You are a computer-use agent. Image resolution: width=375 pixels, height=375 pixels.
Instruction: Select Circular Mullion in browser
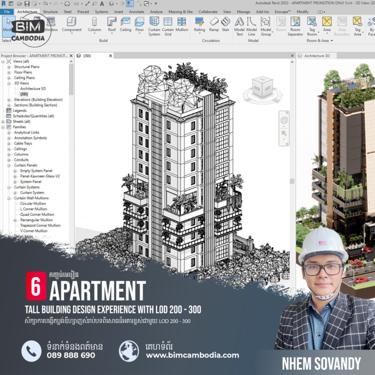click(x=33, y=204)
